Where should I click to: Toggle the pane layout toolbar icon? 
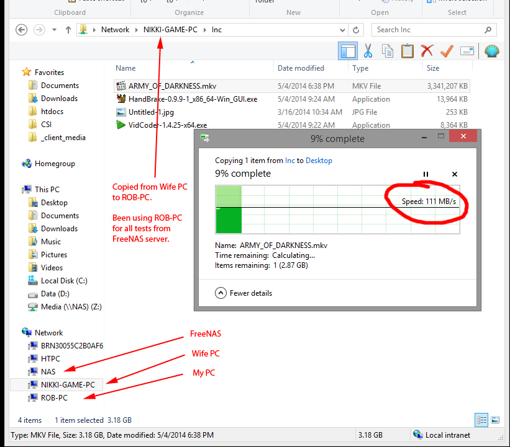tap(348, 51)
